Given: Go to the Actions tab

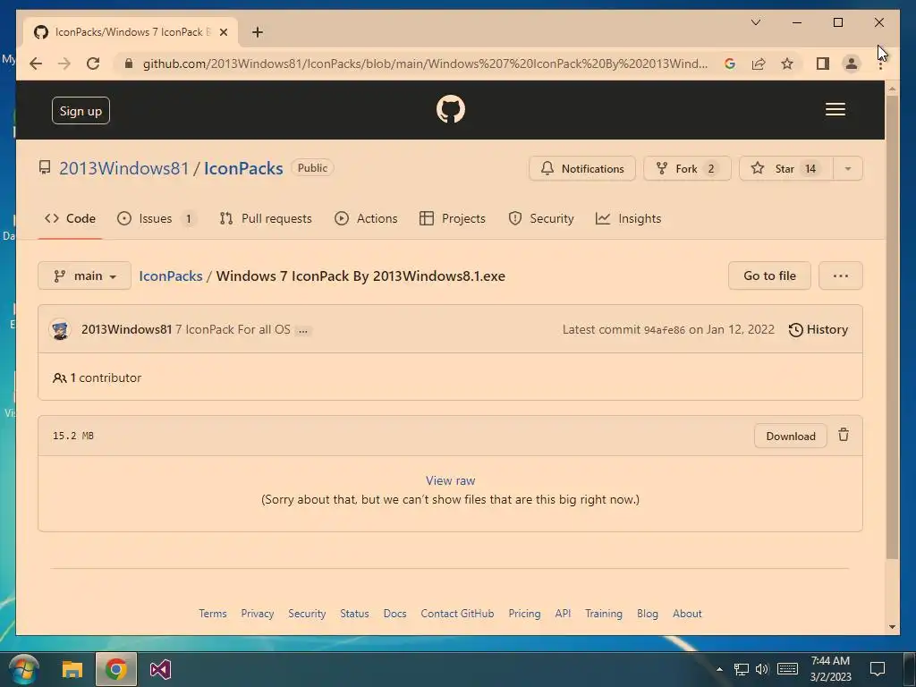Looking at the screenshot, I should point(366,218).
